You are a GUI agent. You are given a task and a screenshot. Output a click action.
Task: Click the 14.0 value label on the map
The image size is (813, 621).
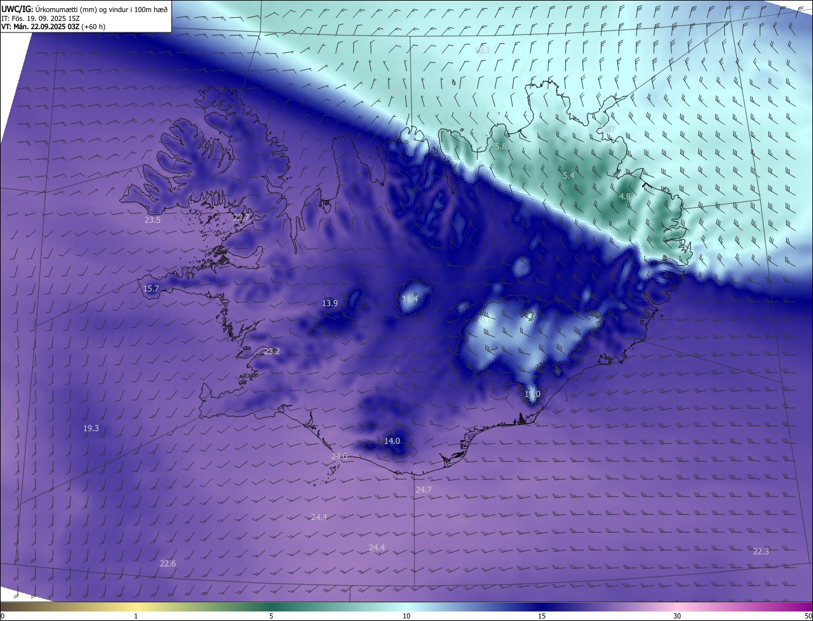[392, 441]
